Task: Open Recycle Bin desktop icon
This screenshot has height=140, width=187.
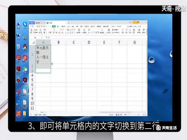Action: [18, 47]
